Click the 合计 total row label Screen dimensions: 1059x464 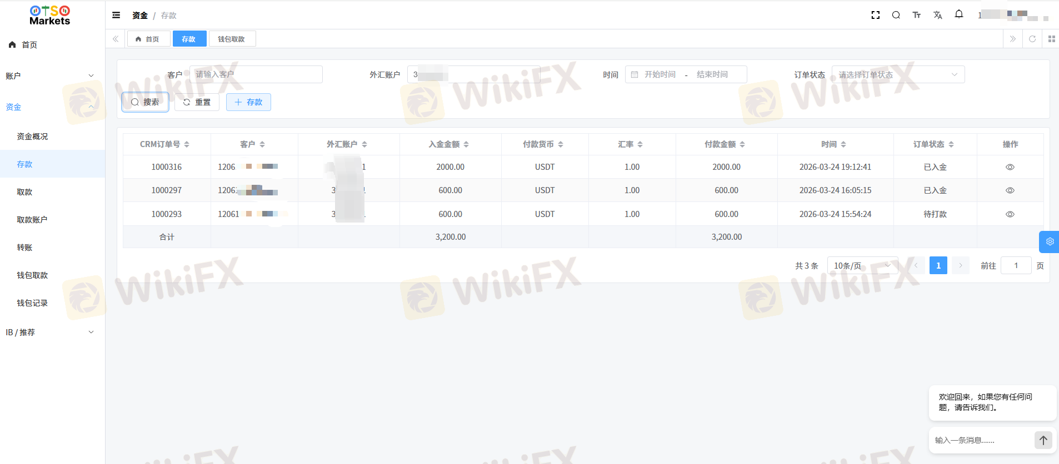pyautogui.click(x=167, y=237)
